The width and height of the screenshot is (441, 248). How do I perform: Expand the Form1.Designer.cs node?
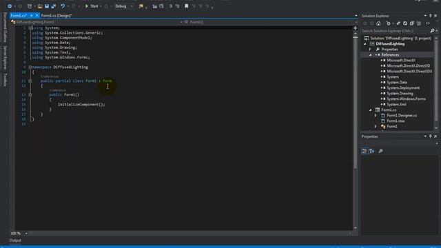[376, 116]
